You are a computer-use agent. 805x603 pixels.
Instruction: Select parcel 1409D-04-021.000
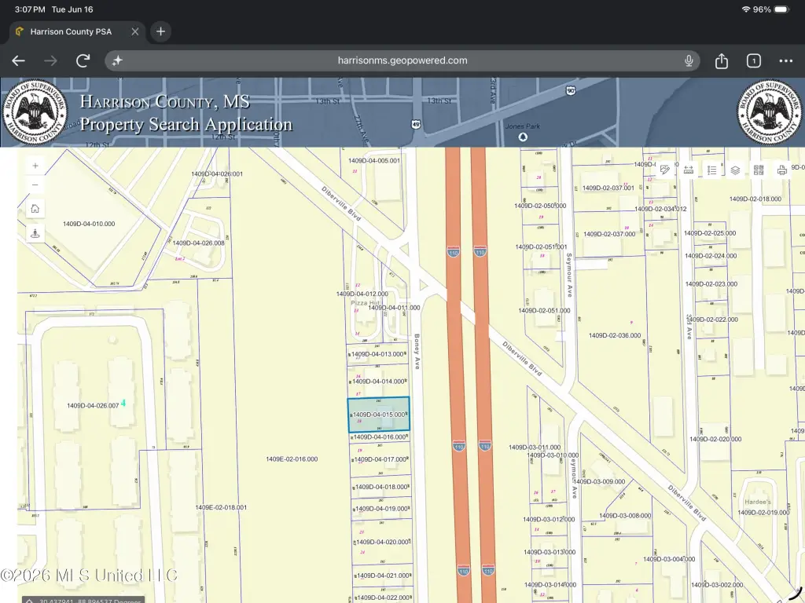pyautogui.click(x=384, y=576)
